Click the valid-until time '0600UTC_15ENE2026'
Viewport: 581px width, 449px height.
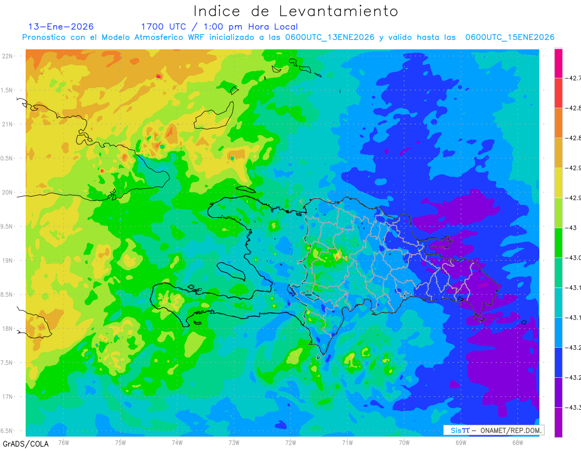point(509,37)
